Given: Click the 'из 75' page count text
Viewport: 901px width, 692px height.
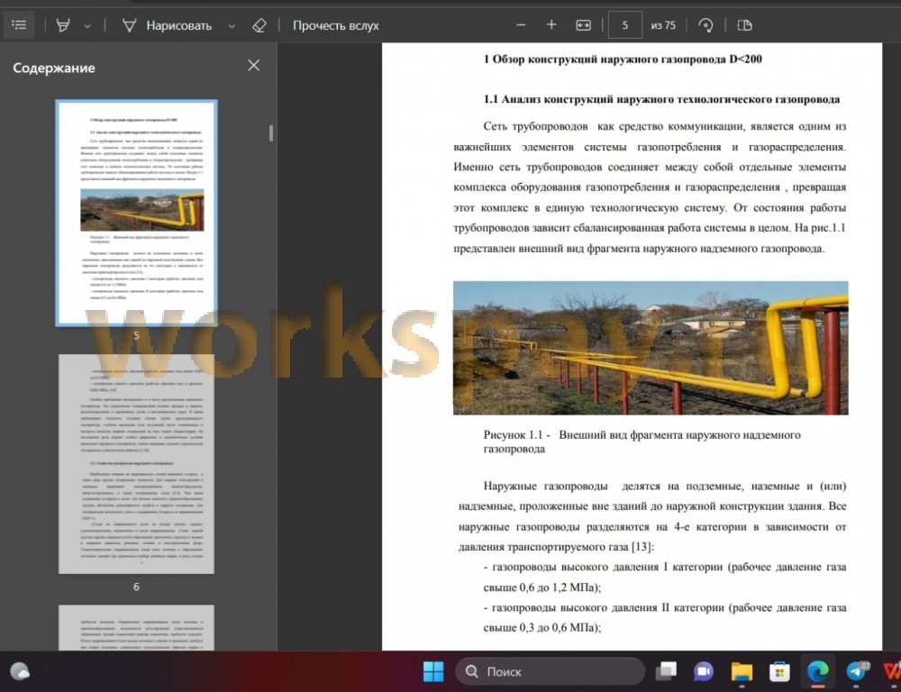Looking at the screenshot, I should tap(663, 25).
